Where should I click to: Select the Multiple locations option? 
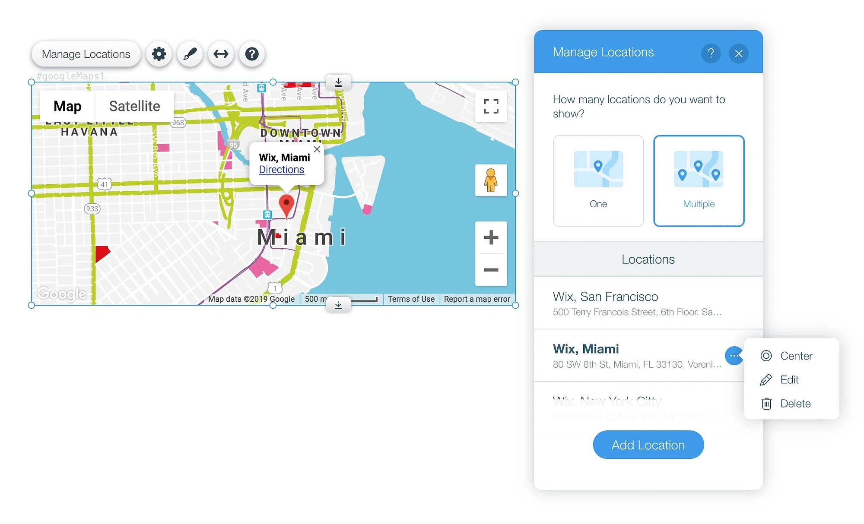click(x=699, y=181)
